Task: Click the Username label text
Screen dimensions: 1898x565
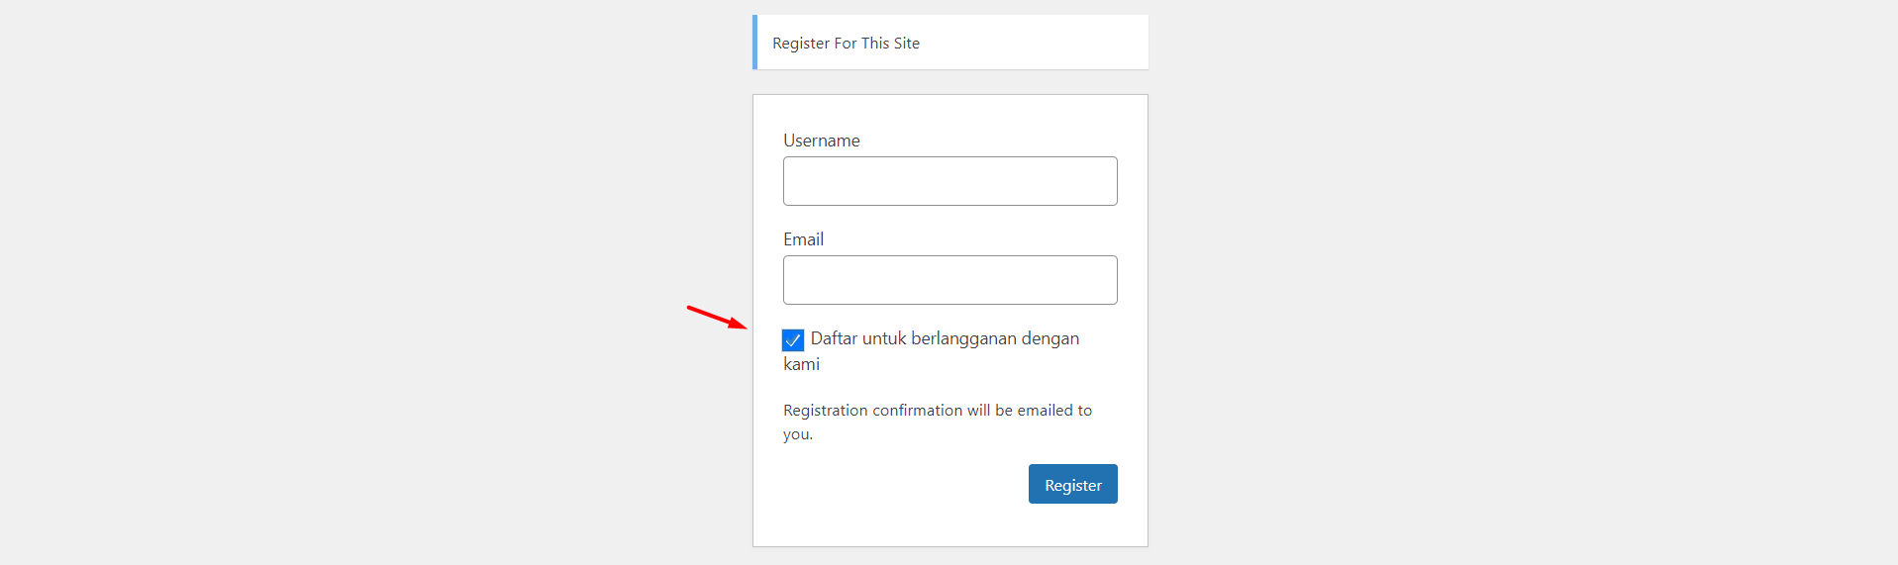Action: [821, 141]
